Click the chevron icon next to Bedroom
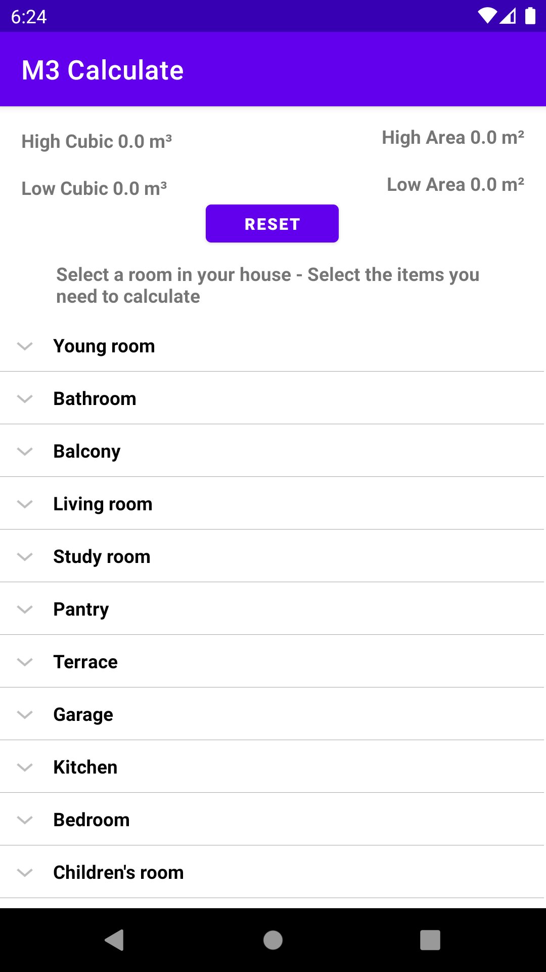 pyautogui.click(x=25, y=820)
